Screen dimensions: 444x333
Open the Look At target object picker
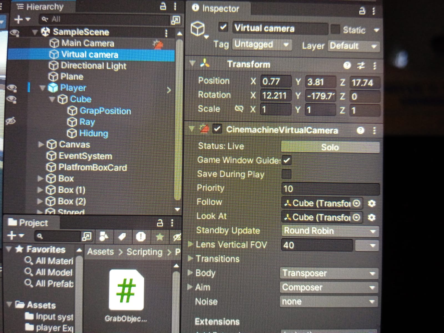click(357, 217)
